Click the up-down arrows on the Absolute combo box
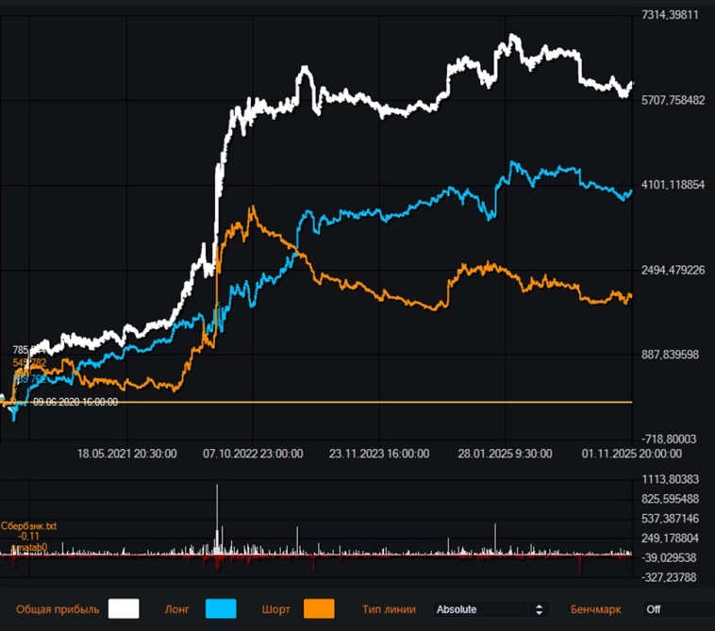 tap(540, 609)
